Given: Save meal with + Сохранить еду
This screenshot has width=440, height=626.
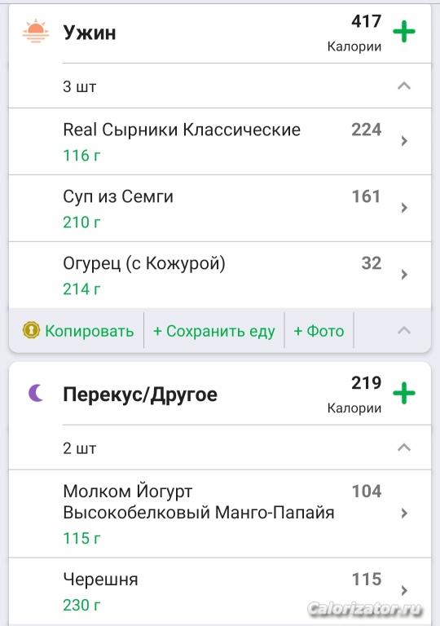Looking at the screenshot, I should (x=214, y=331).
